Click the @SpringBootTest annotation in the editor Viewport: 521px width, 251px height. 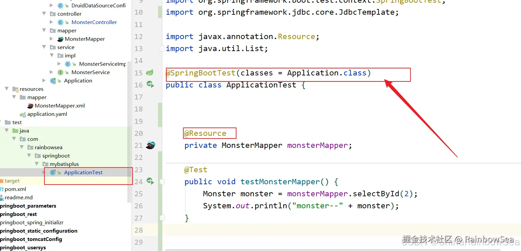201,73
